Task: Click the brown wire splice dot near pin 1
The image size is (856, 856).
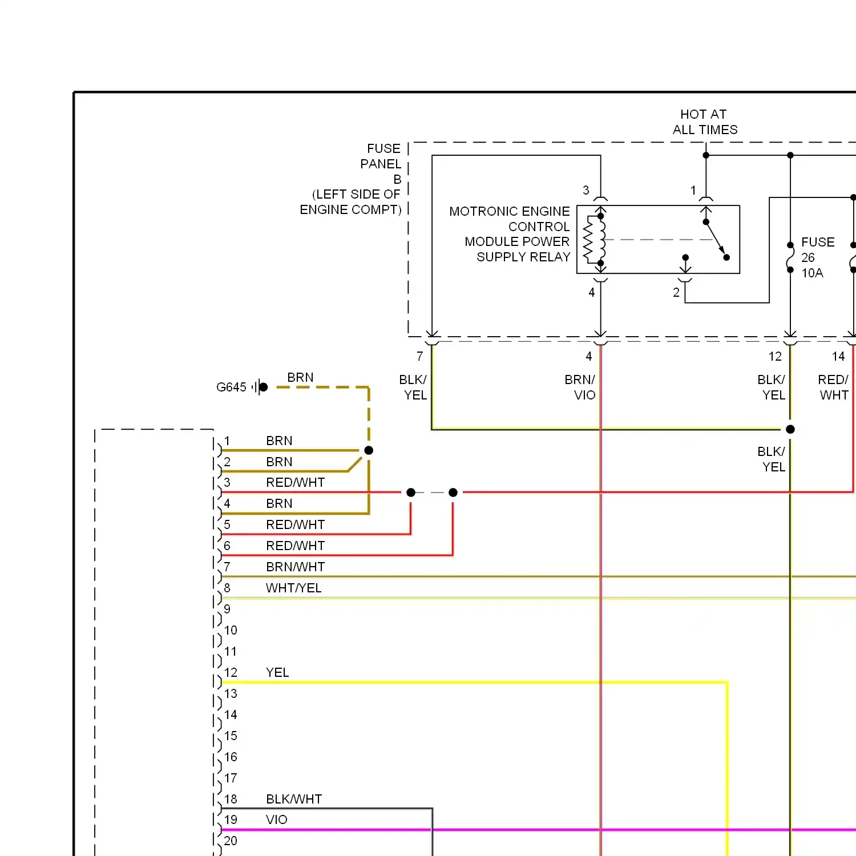Action: tap(369, 450)
